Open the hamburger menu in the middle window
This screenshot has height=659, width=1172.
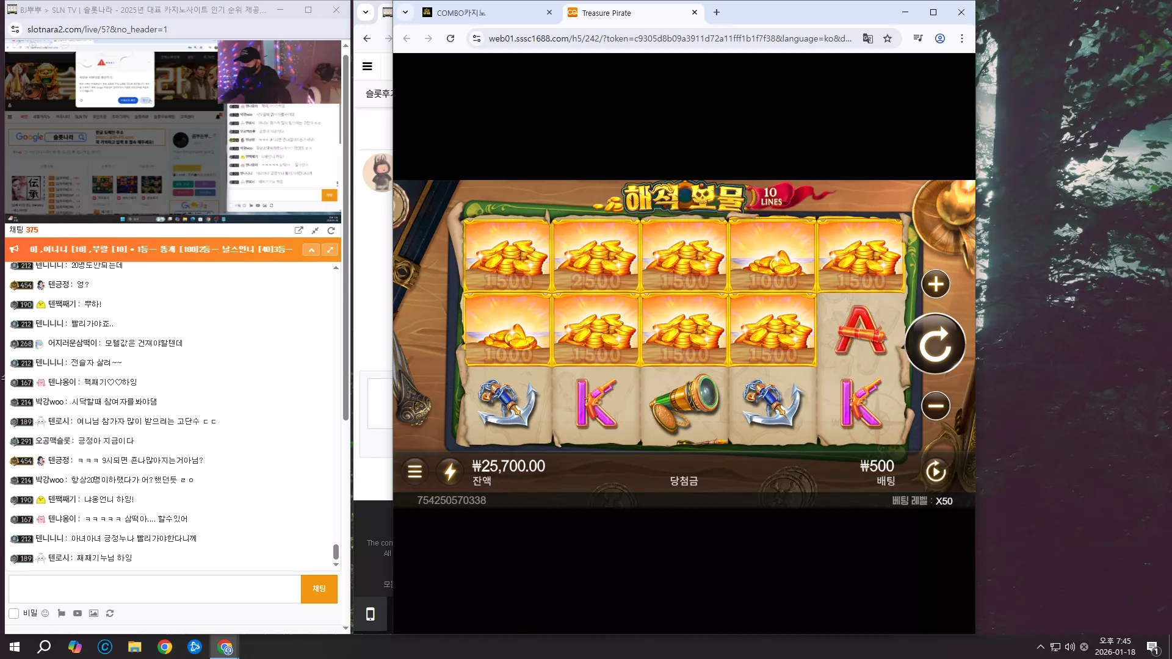367,67
